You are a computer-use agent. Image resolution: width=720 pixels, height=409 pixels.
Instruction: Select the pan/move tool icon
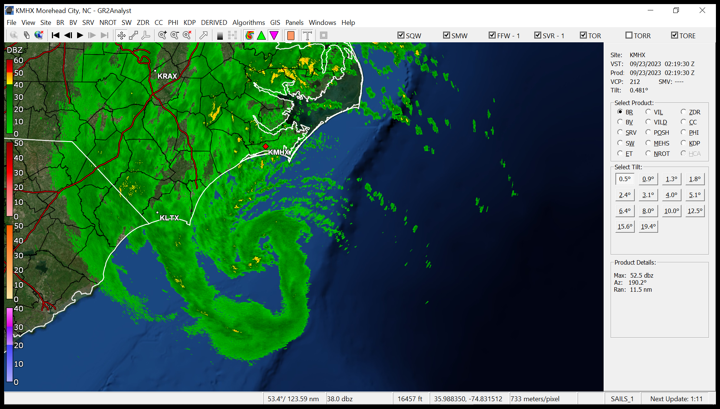pyautogui.click(x=121, y=35)
